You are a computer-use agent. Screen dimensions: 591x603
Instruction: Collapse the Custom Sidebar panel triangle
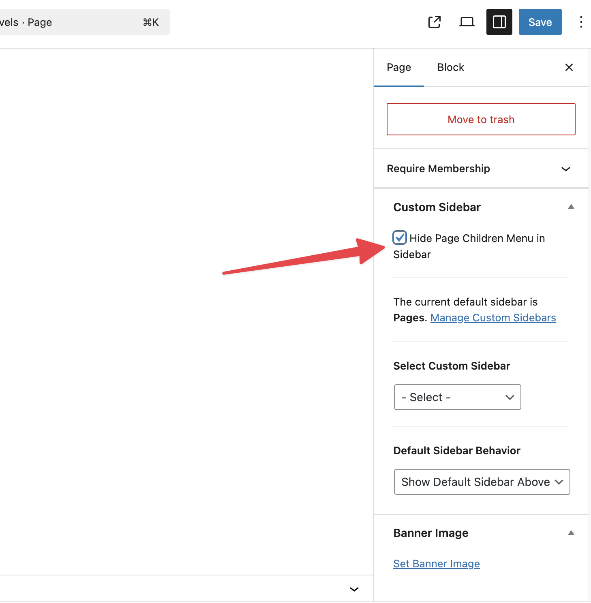[x=571, y=207]
